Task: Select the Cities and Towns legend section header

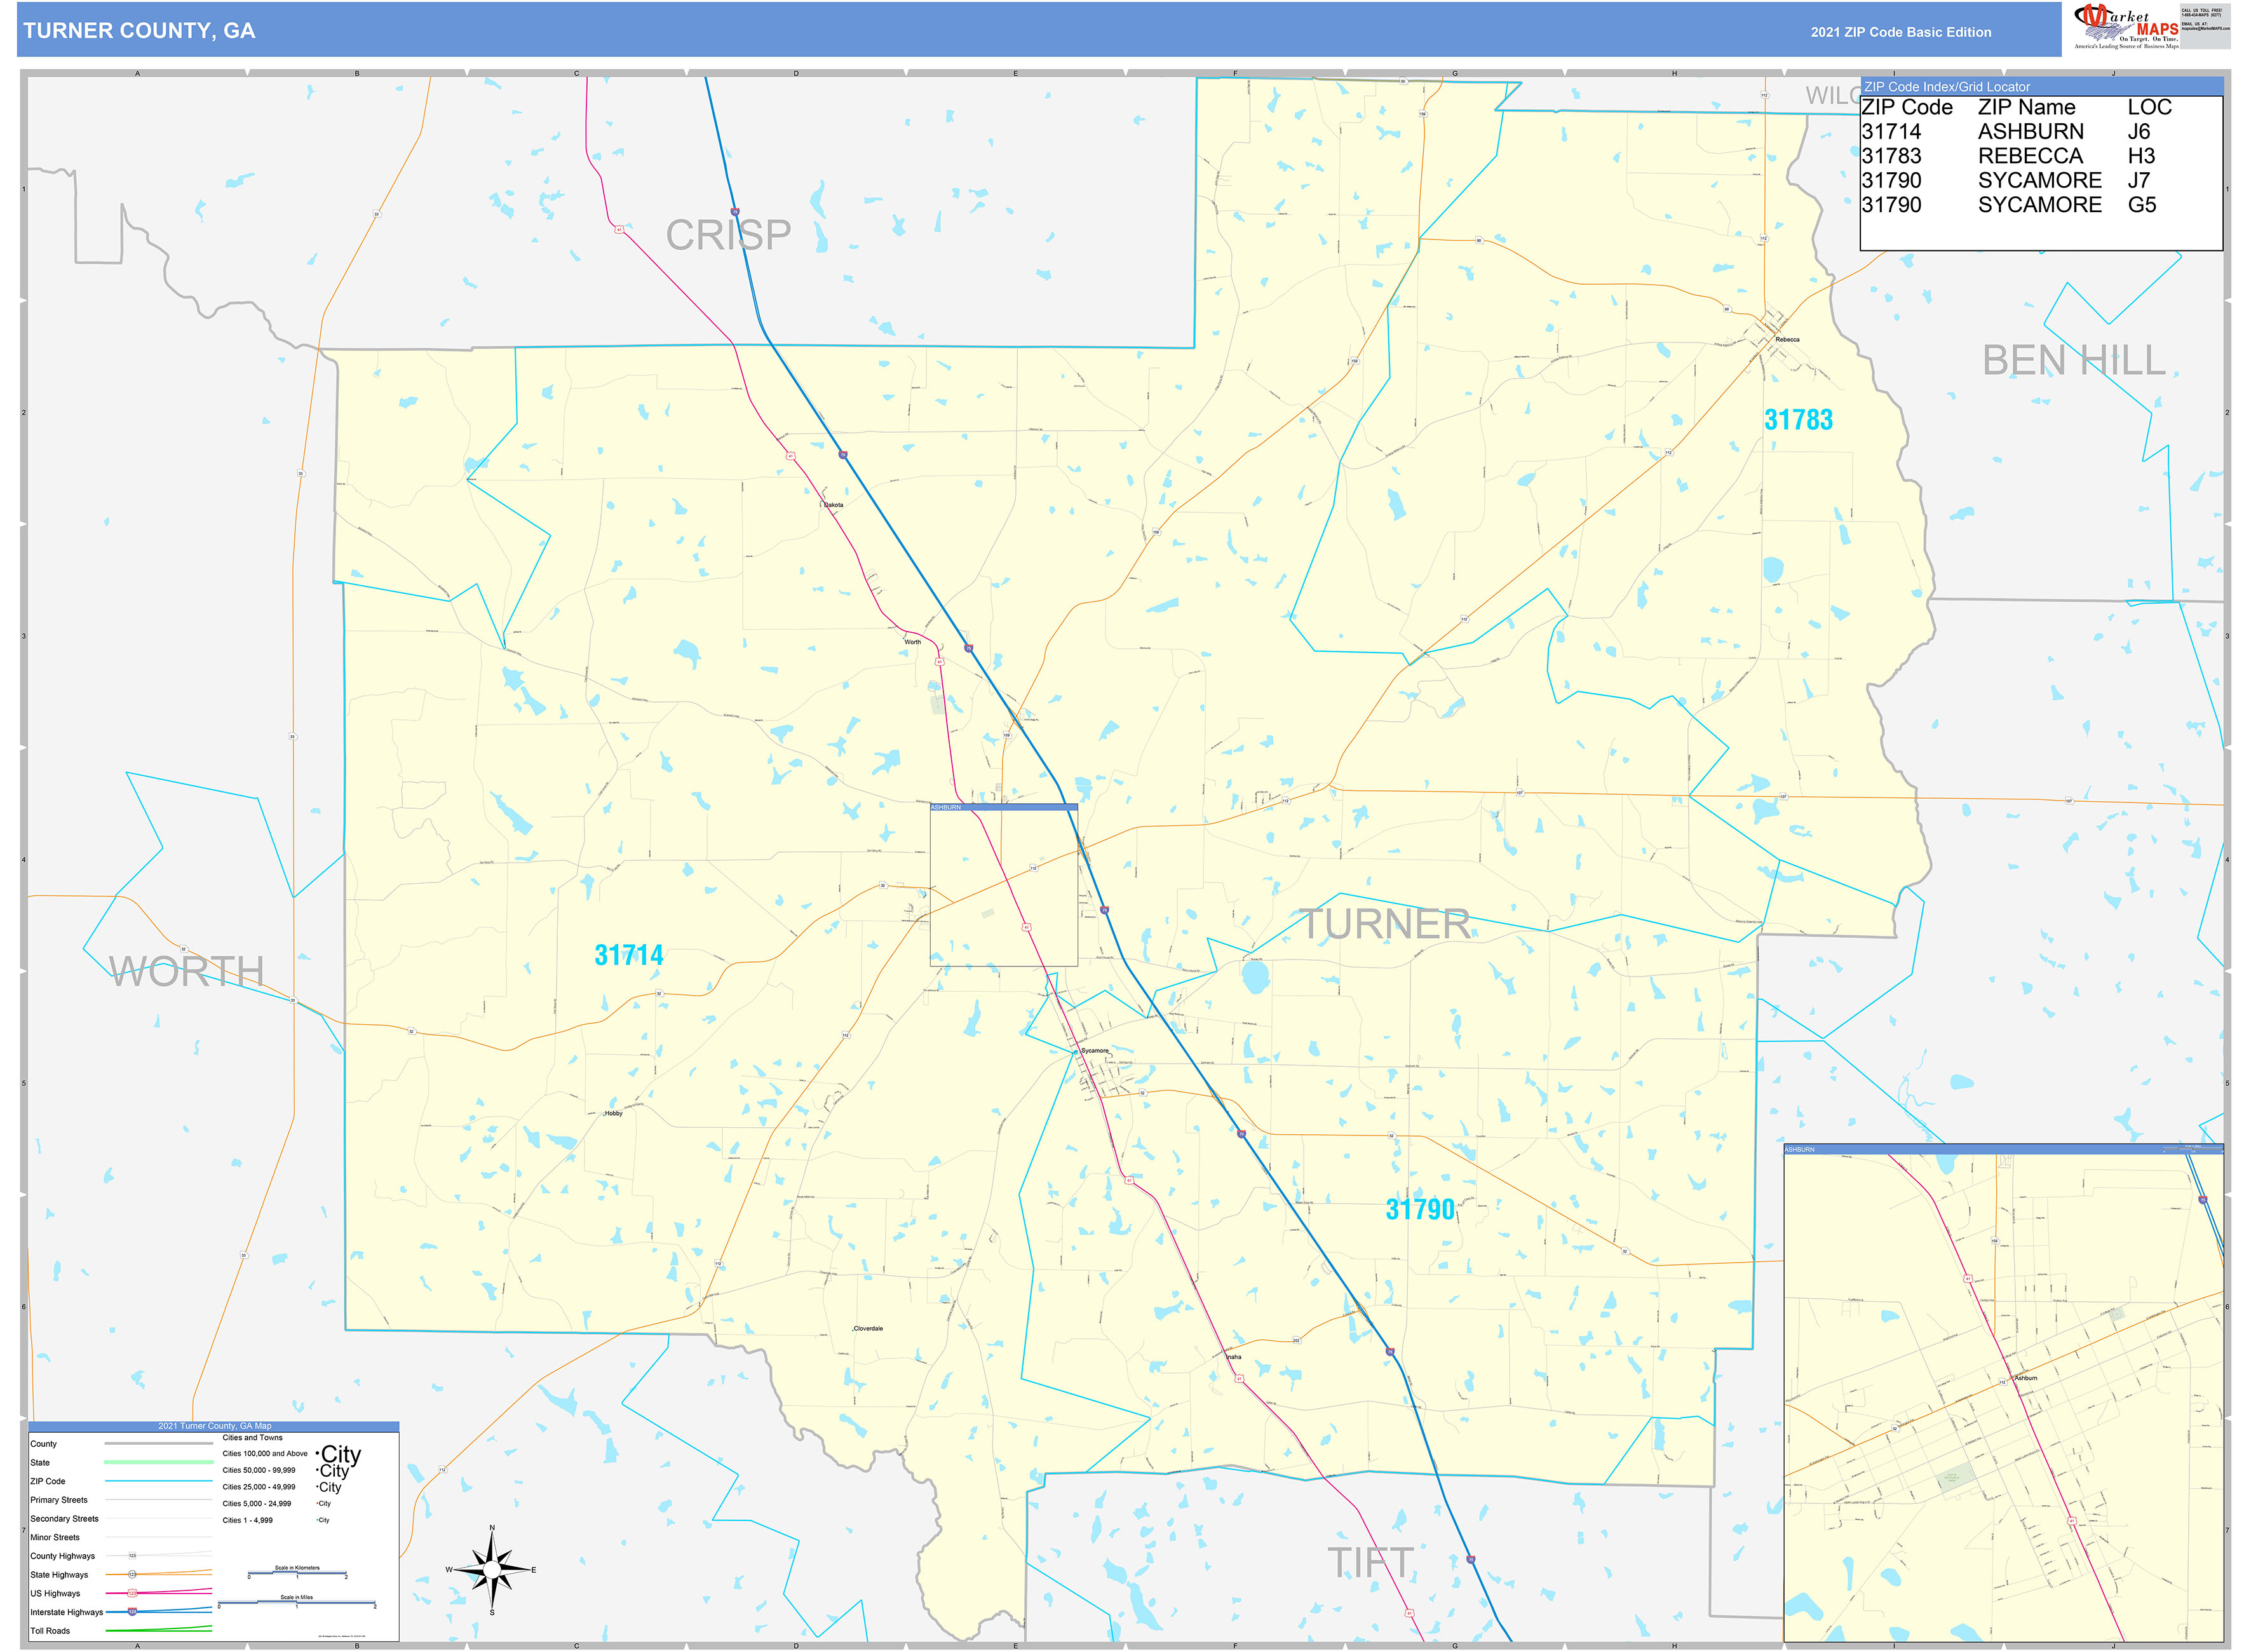Action: (x=253, y=1438)
